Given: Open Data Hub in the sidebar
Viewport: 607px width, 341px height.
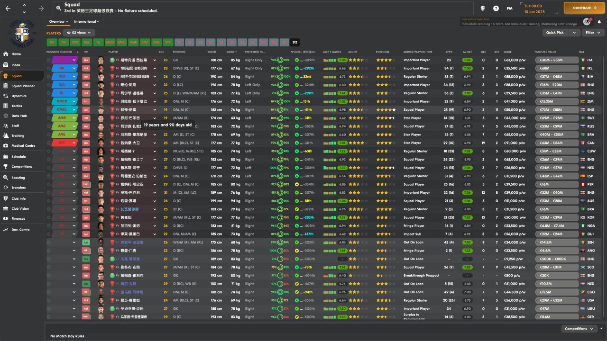Looking at the screenshot, I should click(22, 116).
